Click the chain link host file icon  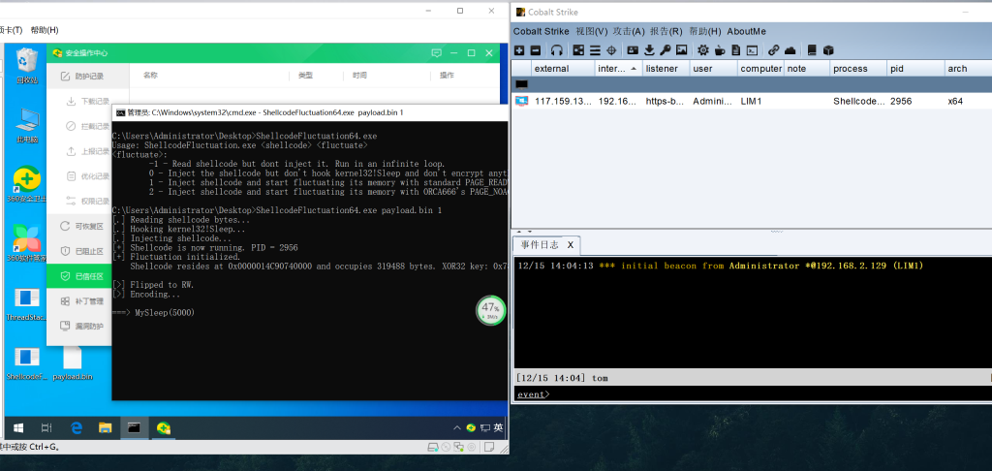773,50
